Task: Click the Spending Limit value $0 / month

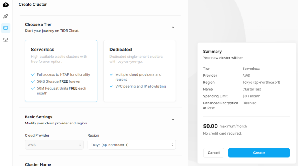Action: [x=251, y=96]
